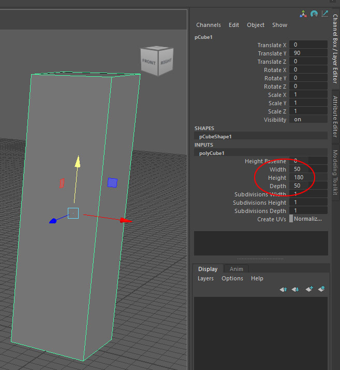Image resolution: width=340 pixels, height=370 pixels.
Task: Open the Layers menu in Layer Editor
Action: point(205,278)
